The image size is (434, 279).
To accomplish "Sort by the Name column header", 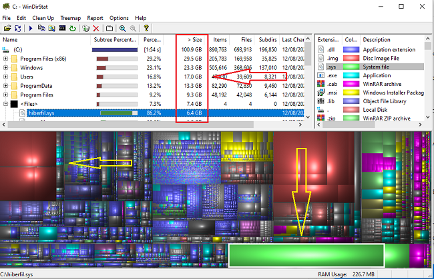I will (x=45, y=39).
